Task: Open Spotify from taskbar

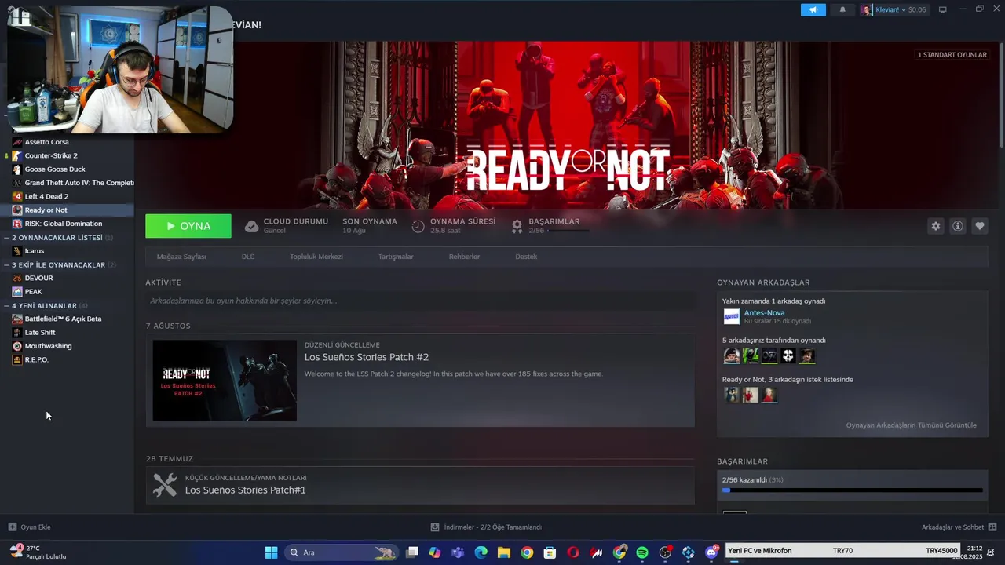Action: [x=641, y=552]
